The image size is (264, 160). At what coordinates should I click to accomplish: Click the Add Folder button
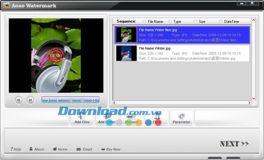[107, 118]
